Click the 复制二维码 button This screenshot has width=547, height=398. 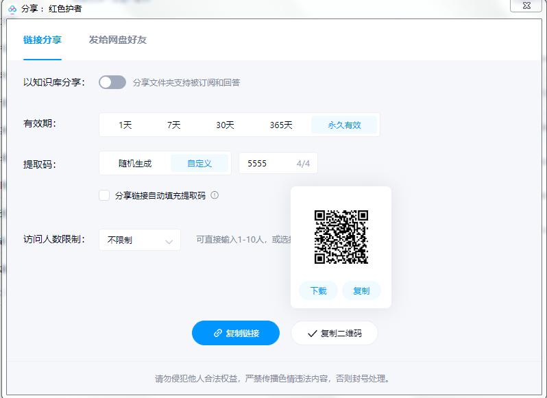[x=335, y=333]
